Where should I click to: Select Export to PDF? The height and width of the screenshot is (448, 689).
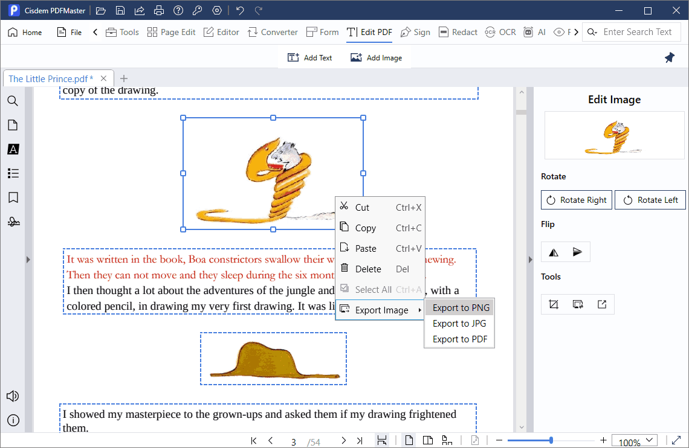point(459,339)
